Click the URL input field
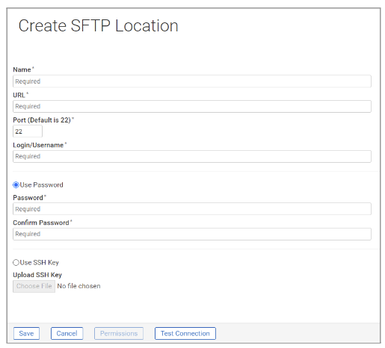Viewport: 385px width, 348px height. 192,107
